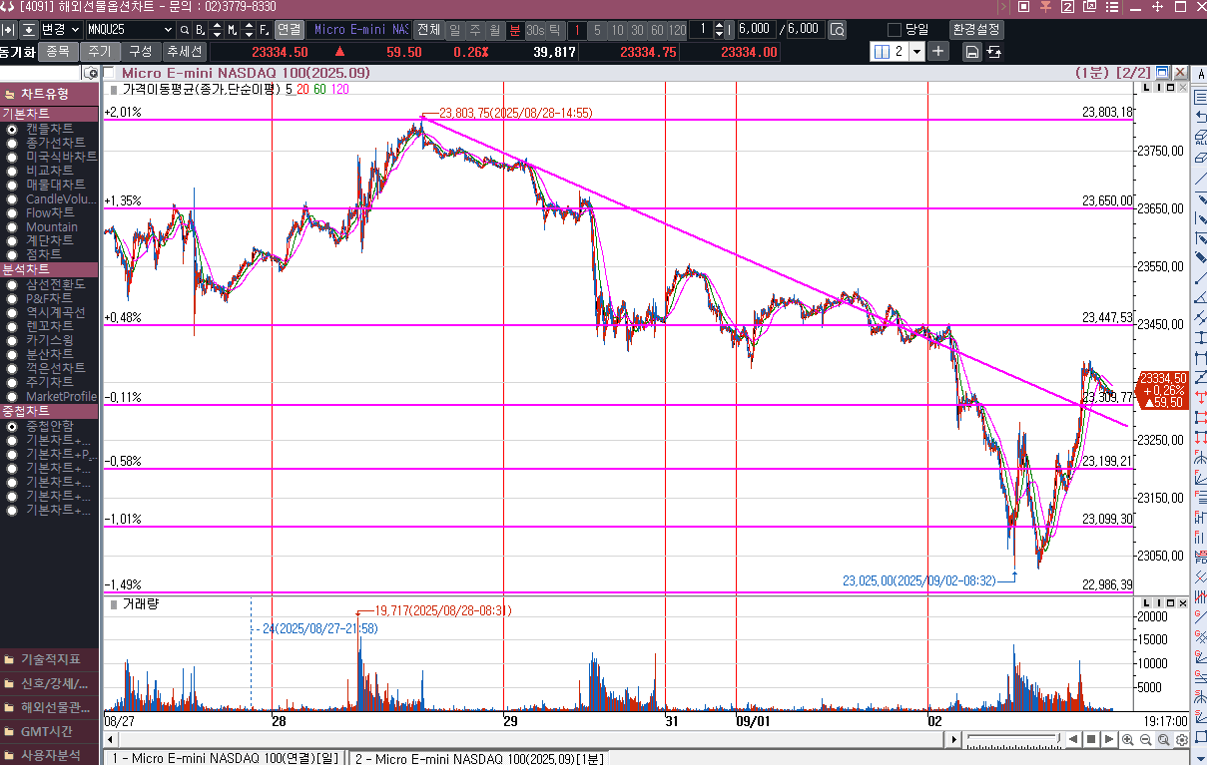1207x765 pixels.
Task: Click the 연결 button
Action: [x=289, y=30]
